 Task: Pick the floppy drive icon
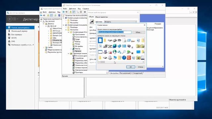point(105,52)
